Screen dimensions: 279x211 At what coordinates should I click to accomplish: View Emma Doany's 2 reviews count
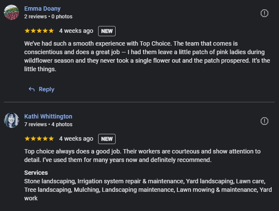[x=35, y=17]
